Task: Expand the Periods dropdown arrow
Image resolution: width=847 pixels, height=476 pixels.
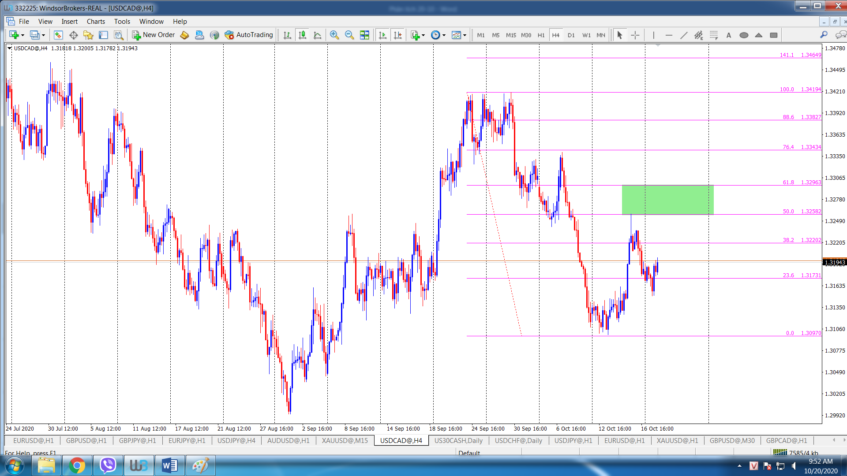Action: pyautogui.click(x=444, y=35)
